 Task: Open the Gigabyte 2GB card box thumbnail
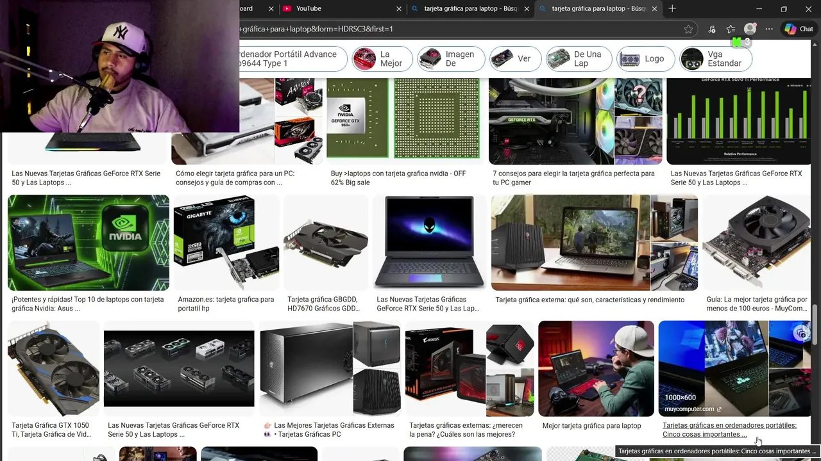coord(226,243)
